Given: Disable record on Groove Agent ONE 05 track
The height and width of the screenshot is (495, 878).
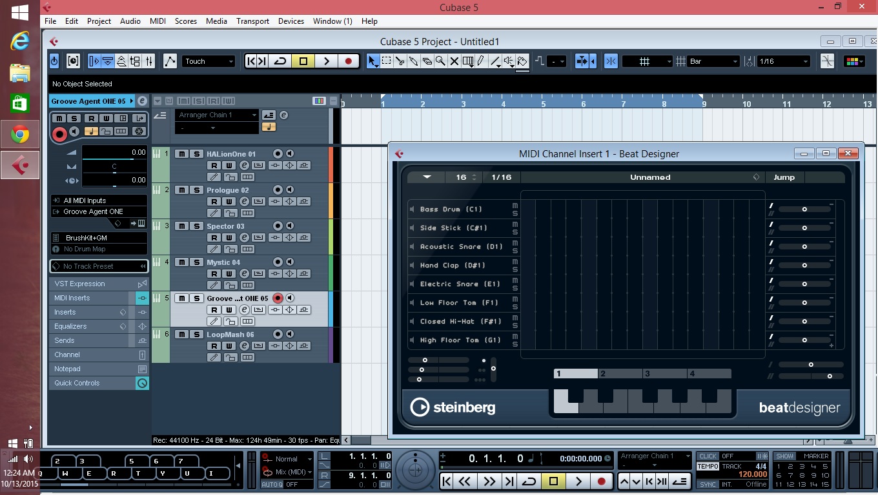Looking at the screenshot, I should pos(278,298).
